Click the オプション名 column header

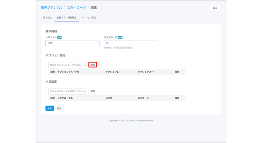point(112,72)
